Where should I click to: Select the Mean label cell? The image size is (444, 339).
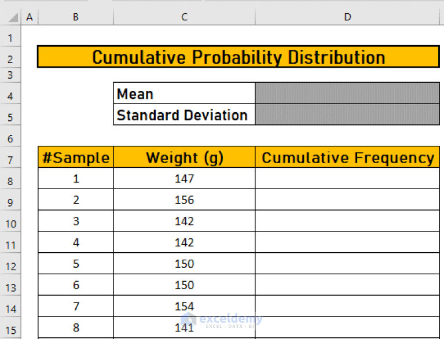184,93
